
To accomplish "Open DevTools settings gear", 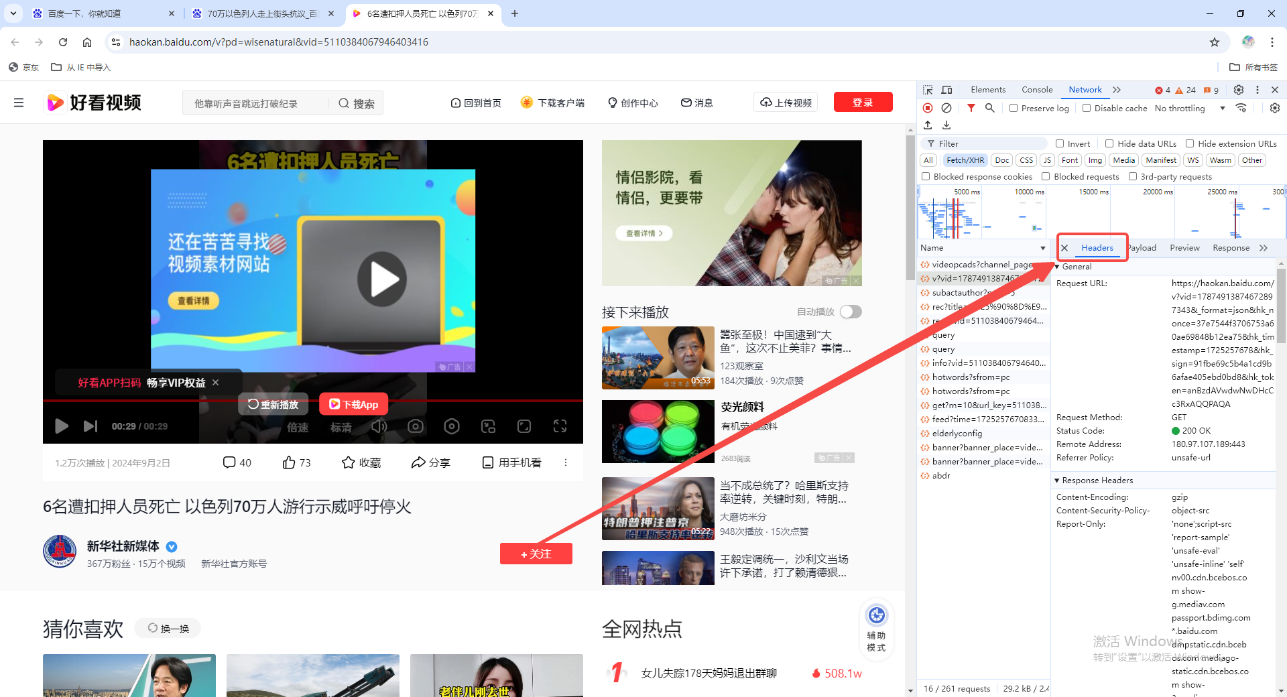I will (1239, 90).
